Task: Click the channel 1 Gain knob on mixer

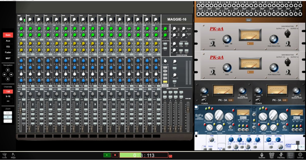Action: (x=21, y=19)
